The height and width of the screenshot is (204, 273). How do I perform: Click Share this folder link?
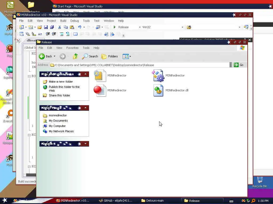point(59,95)
